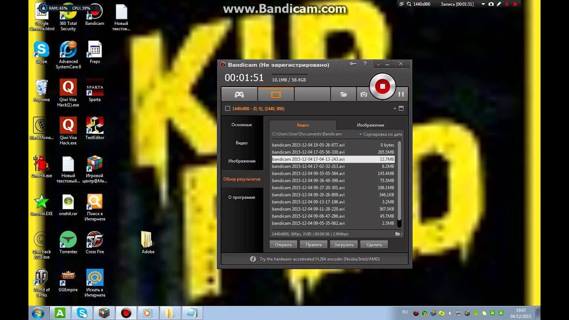The width and height of the screenshot is (569, 320).
Task: Click the dotted rectangle region icon
Action: tap(228, 108)
